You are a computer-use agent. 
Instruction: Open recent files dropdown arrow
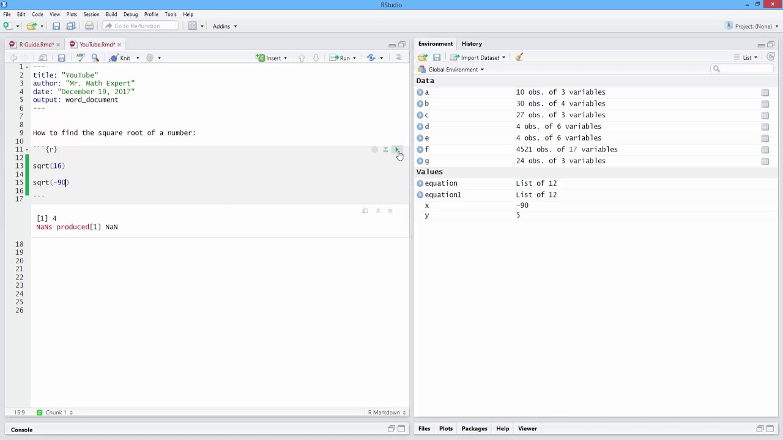42,26
